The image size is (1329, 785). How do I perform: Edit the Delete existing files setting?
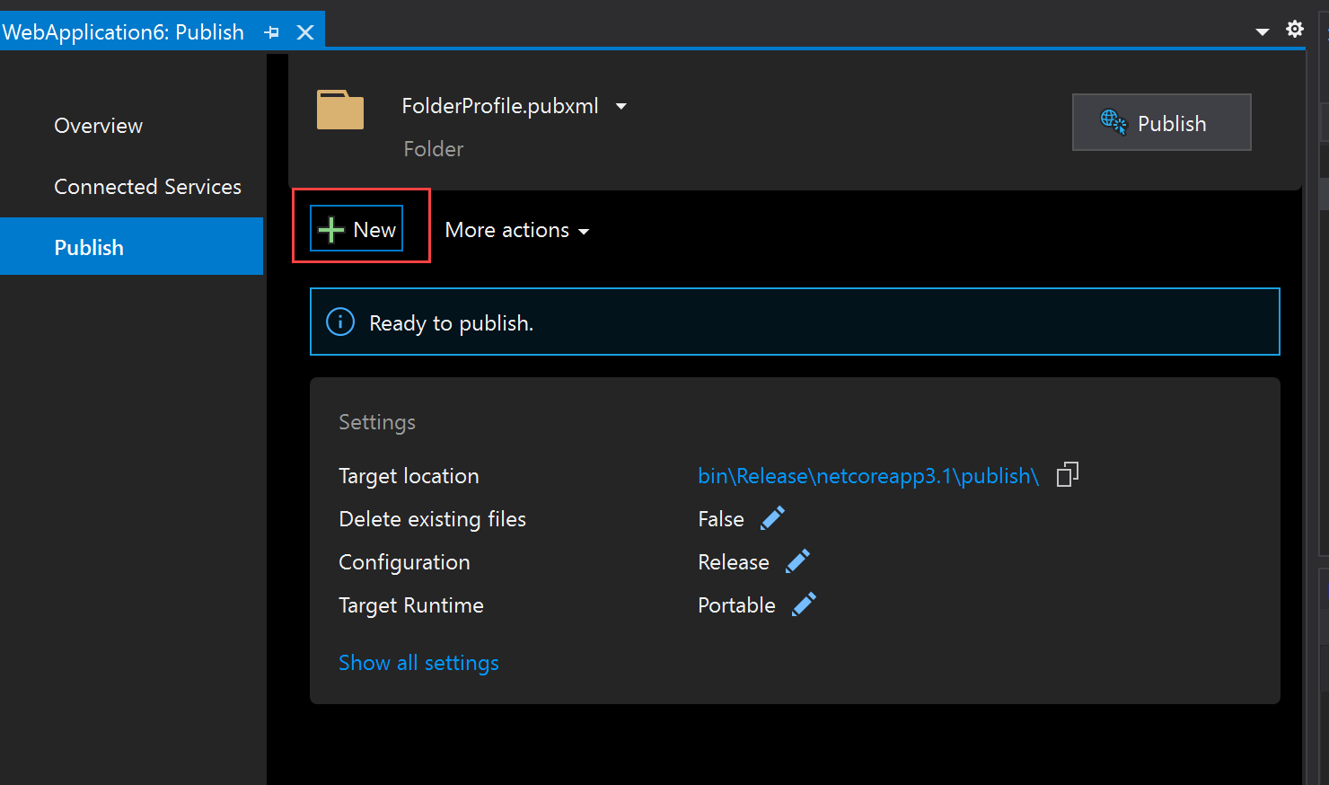(772, 518)
